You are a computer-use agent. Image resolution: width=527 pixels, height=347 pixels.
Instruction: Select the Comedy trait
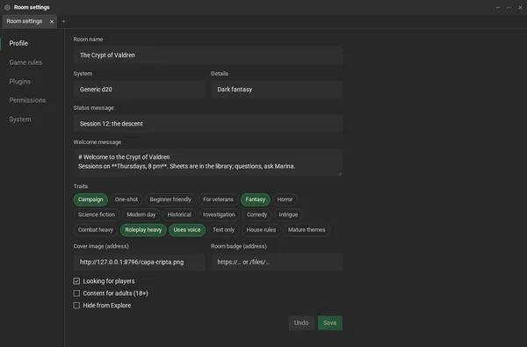coord(256,214)
